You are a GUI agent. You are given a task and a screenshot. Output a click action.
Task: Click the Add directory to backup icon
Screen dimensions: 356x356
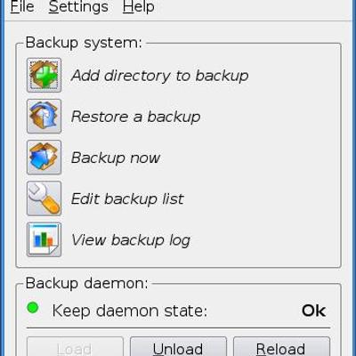[44, 75]
